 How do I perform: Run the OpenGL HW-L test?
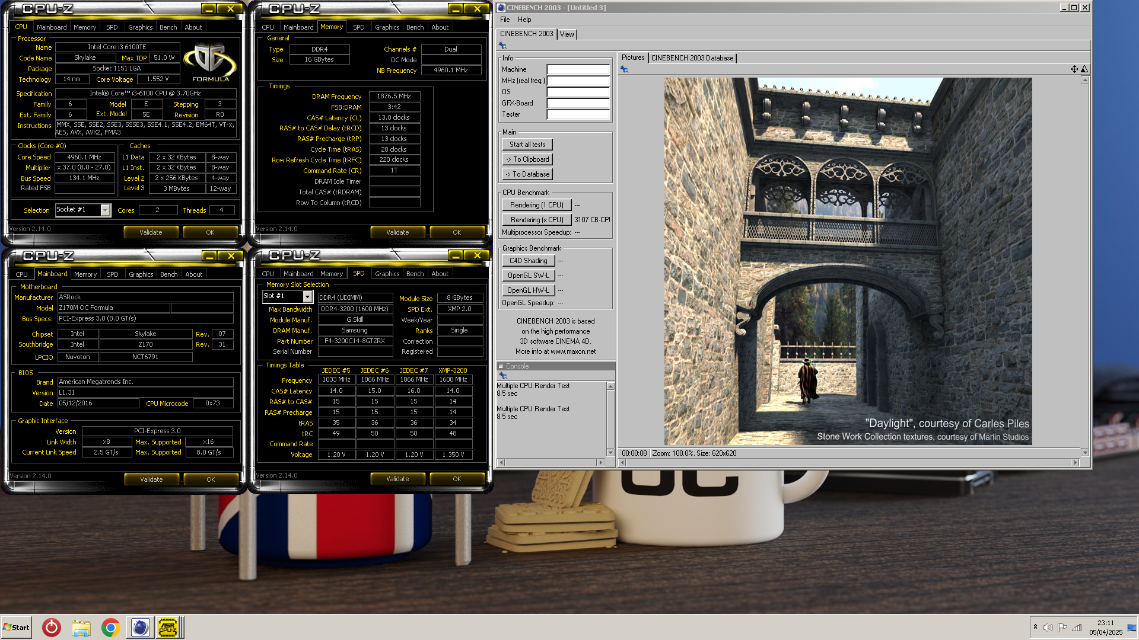coord(529,290)
